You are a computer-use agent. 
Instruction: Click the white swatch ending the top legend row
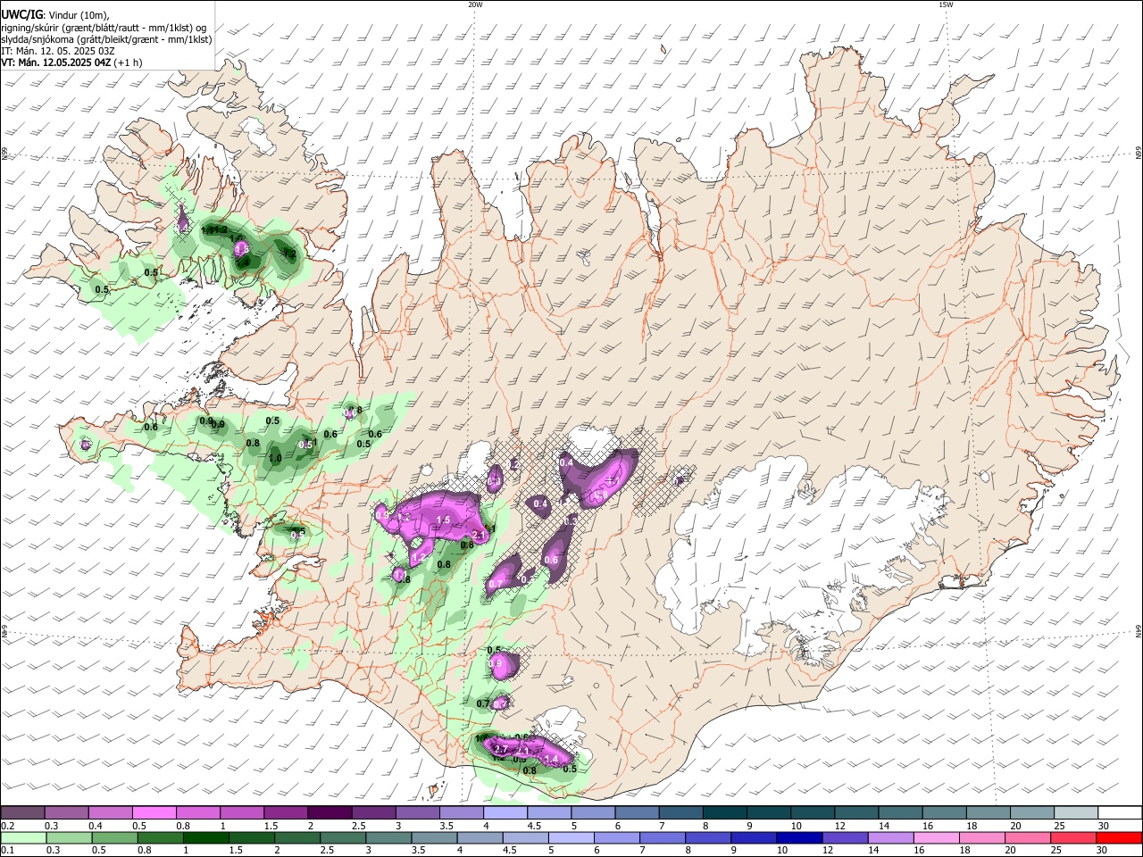pyautogui.click(x=1120, y=812)
